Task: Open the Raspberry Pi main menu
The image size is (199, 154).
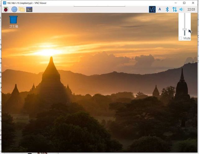Action: [6, 10]
